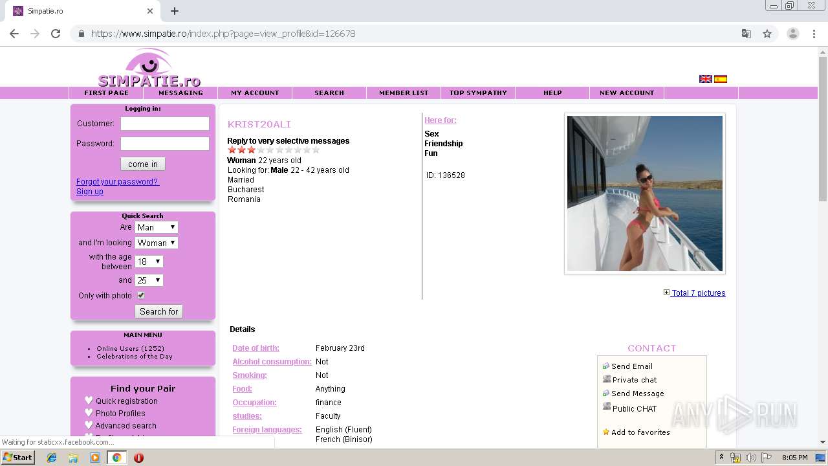Switch to Chrome in taskbar
The height and width of the screenshot is (466, 828).
coord(116,458)
